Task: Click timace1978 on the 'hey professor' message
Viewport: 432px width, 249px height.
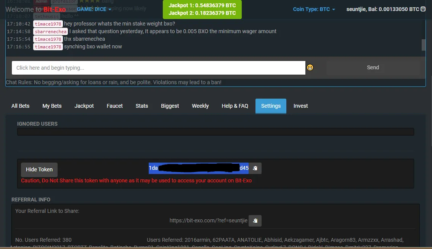Action: coord(48,24)
